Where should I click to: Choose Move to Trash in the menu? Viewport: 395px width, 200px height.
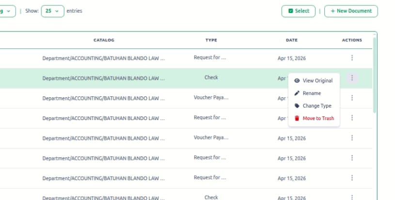coord(314,118)
